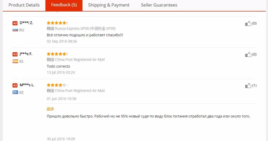Select the Feedback (5) tab
The height and width of the screenshot is (141, 268).
click(x=64, y=5)
